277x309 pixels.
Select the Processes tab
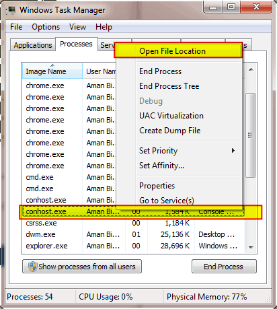click(76, 44)
